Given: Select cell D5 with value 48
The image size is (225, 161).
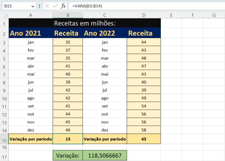Looking at the screenshot, I should (144, 58).
